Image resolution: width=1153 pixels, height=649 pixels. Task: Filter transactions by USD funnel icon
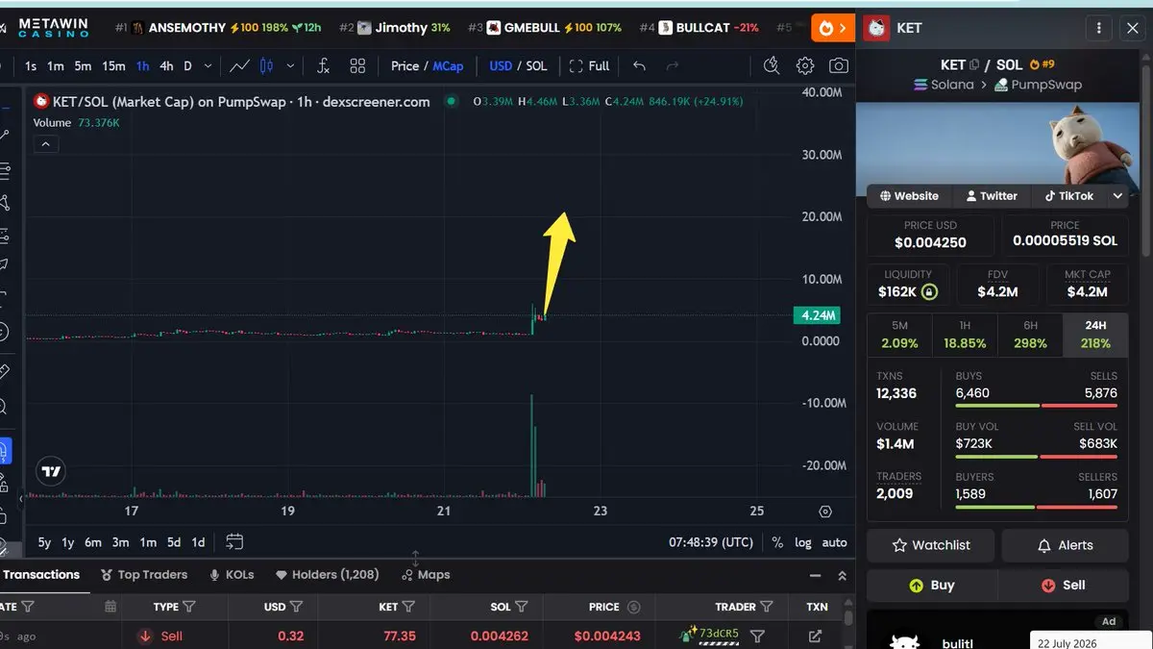tap(297, 607)
